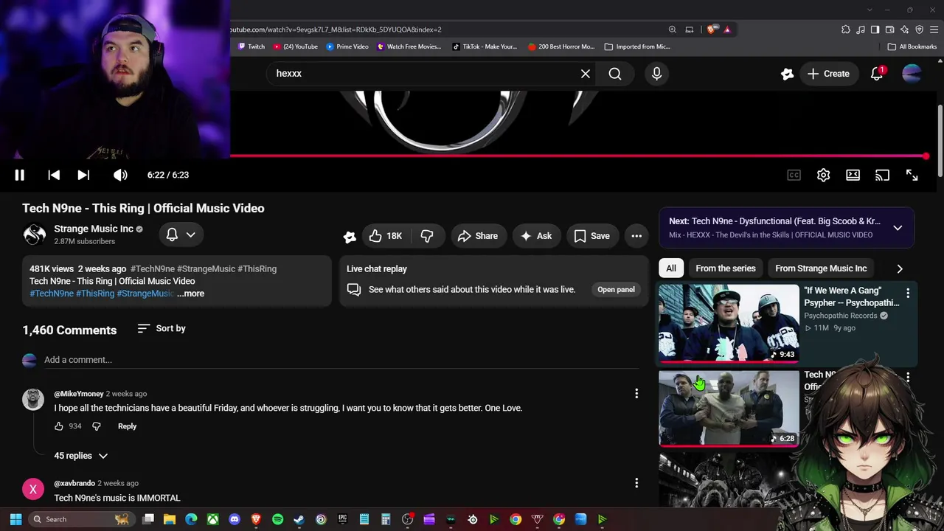Cast the video to a TV
The height and width of the screenshot is (531, 944).
(882, 175)
